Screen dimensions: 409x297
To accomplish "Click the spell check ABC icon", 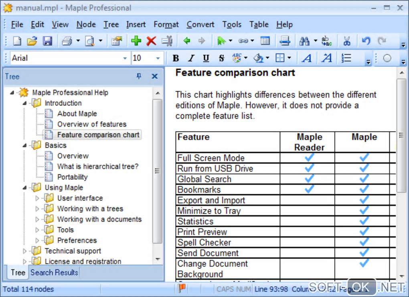I will coord(237,58).
